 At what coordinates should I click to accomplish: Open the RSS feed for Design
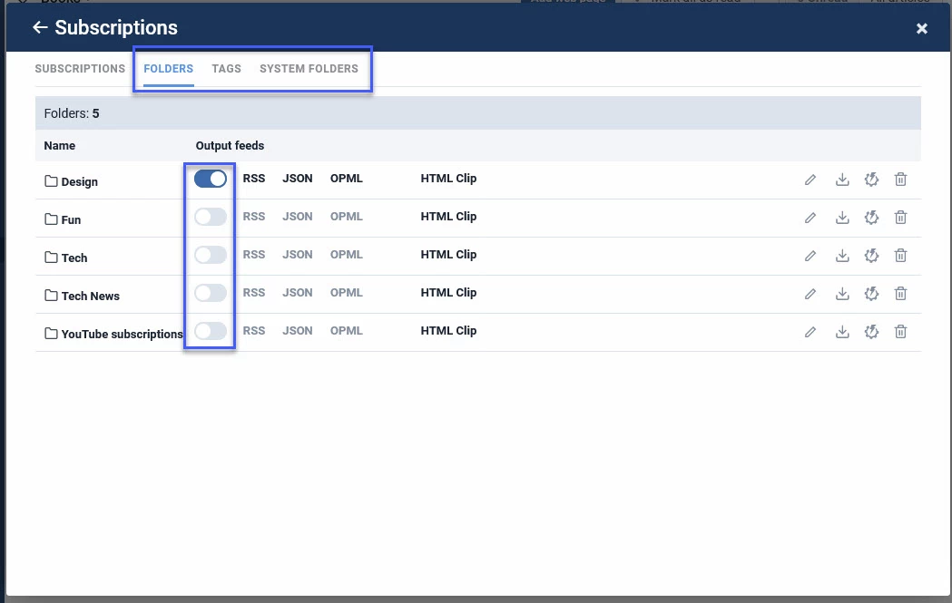(x=254, y=179)
